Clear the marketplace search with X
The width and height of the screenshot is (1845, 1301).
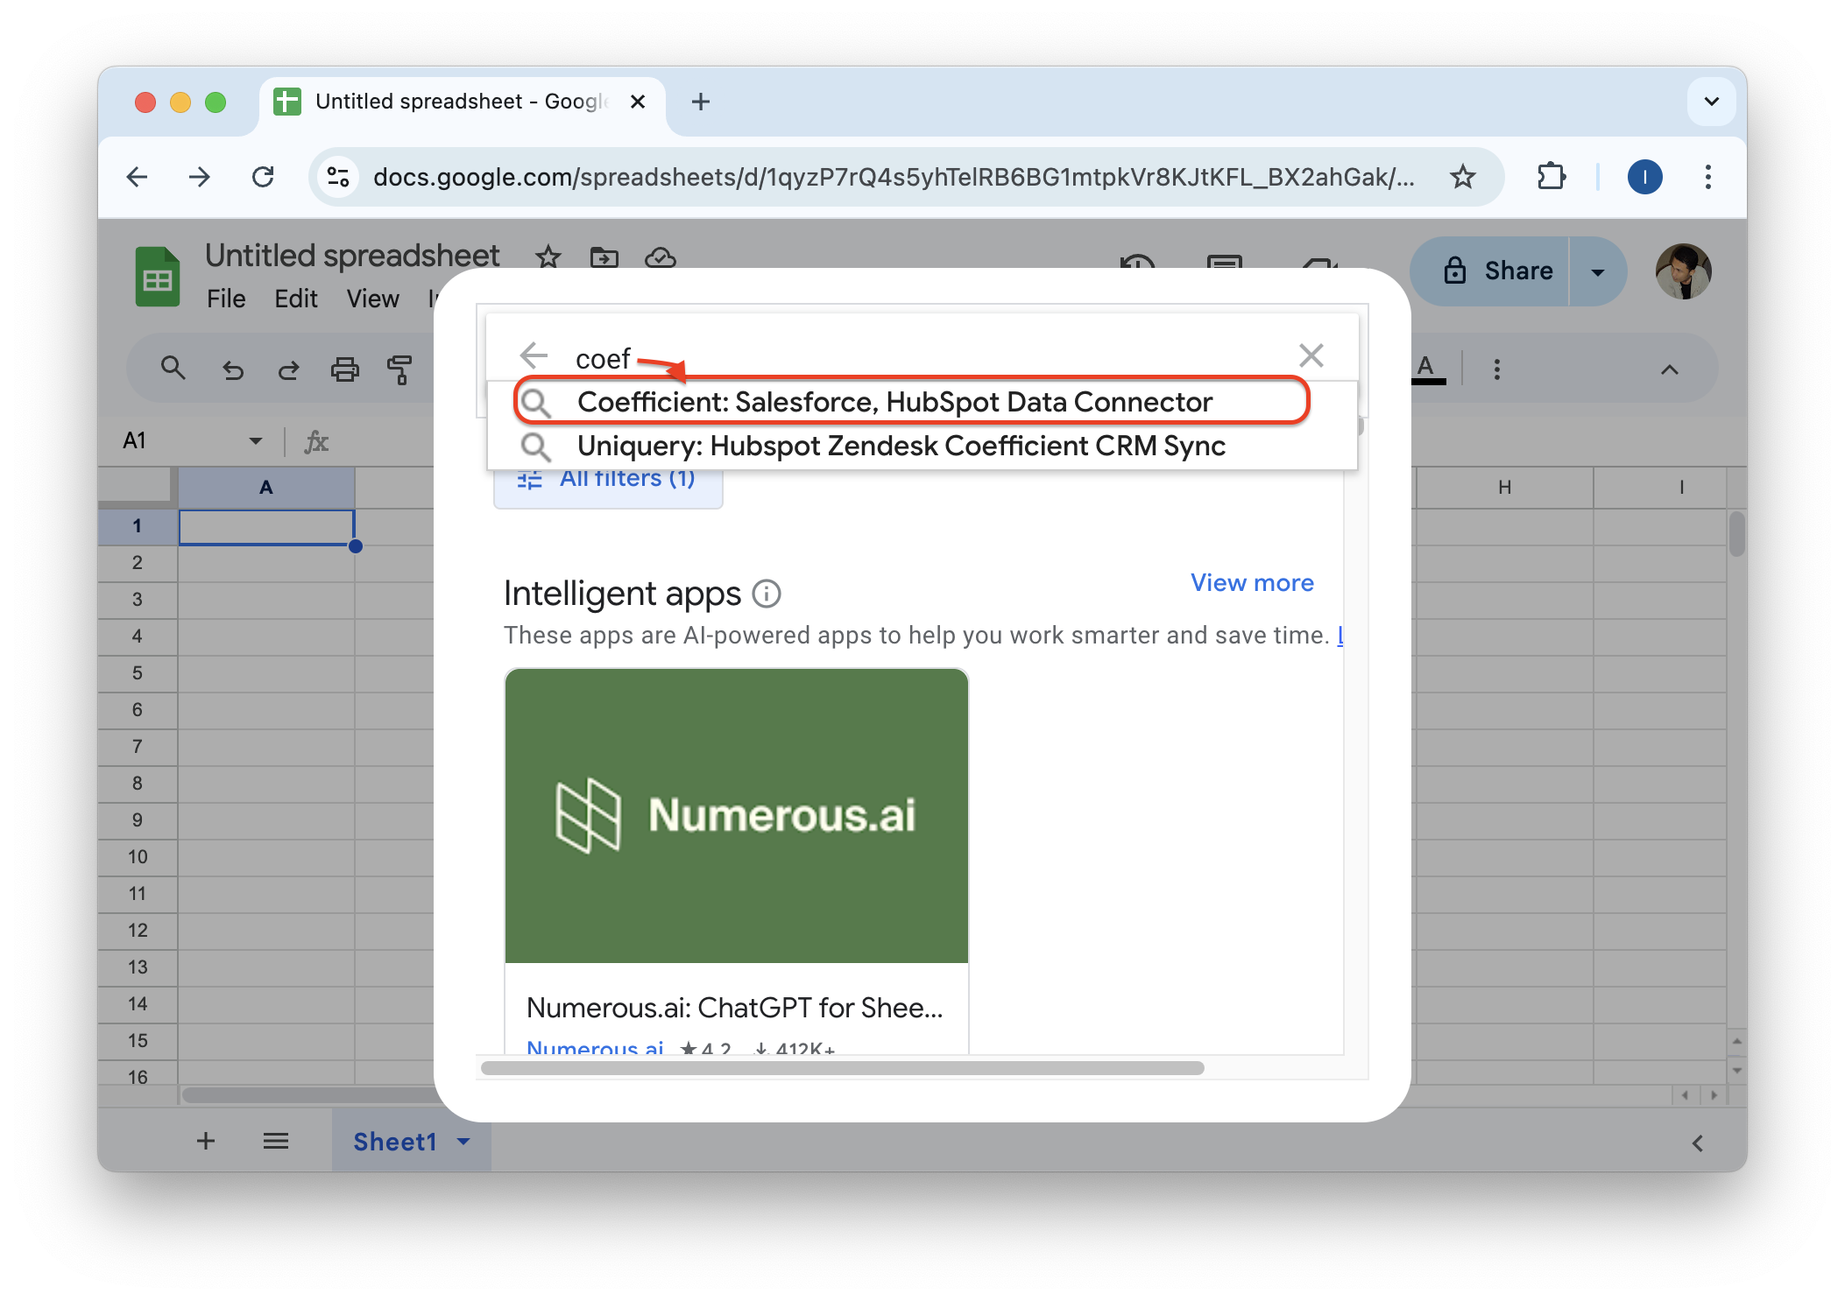tap(1311, 355)
